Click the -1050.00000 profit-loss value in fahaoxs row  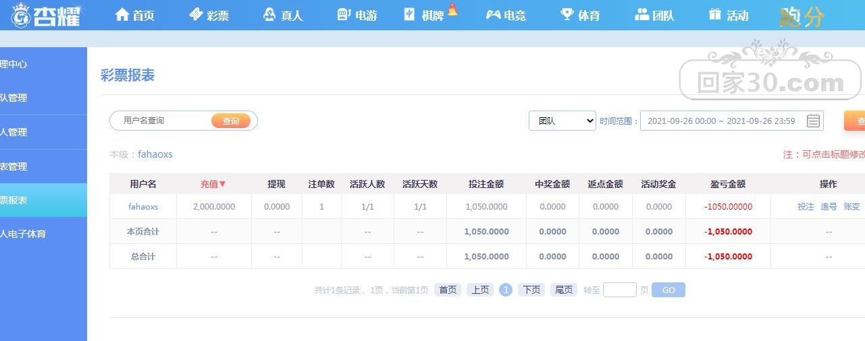point(728,207)
